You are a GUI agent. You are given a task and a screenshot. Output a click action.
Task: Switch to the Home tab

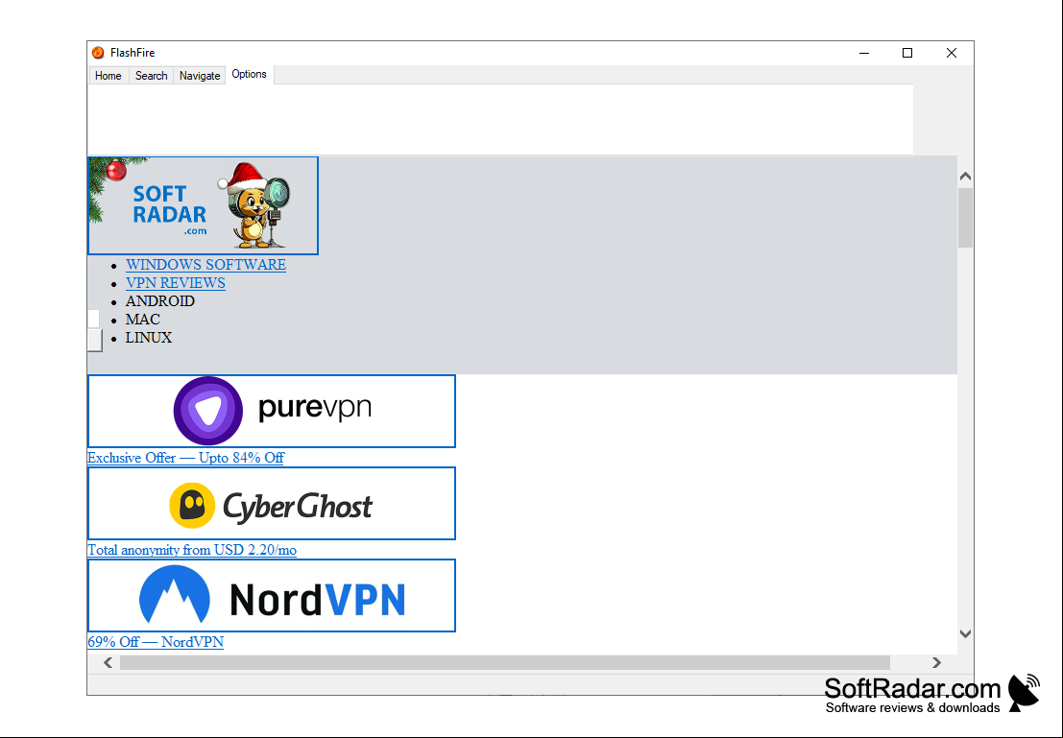pyautogui.click(x=109, y=76)
